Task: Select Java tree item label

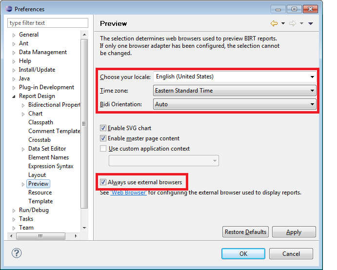Action: point(24,78)
